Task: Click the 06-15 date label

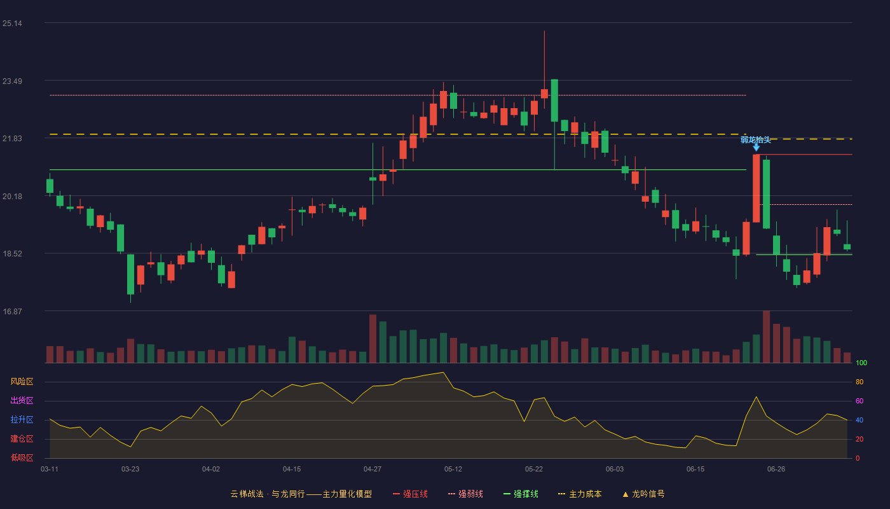Action: [x=695, y=469]
